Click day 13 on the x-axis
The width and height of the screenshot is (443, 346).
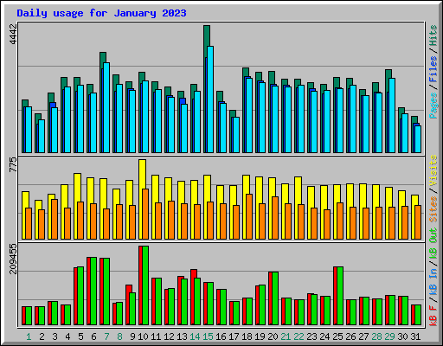coord(182,336)
